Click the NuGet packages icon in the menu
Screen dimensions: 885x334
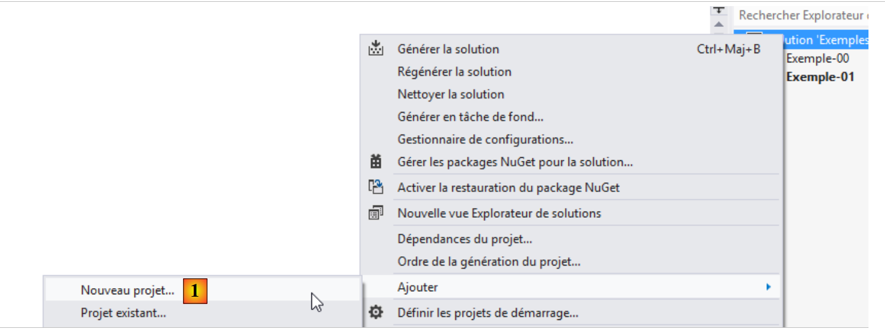(376, 162)
